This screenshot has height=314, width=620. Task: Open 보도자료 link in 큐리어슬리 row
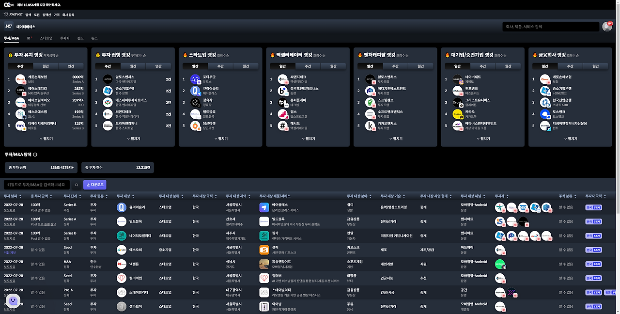pyautogui.click(x=9, y=210)
